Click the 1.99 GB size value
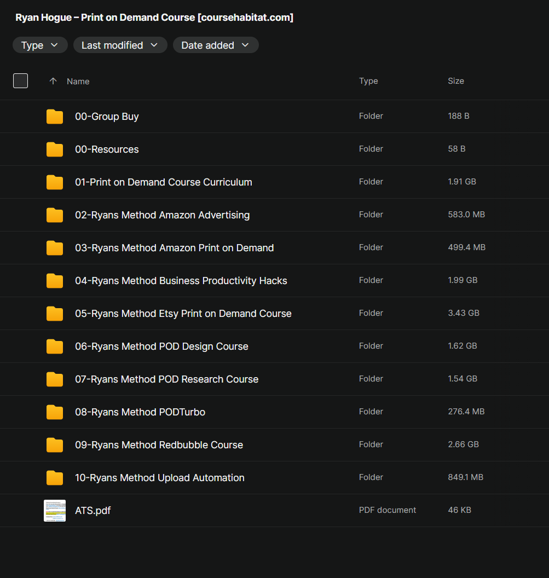 coord(463,280)
